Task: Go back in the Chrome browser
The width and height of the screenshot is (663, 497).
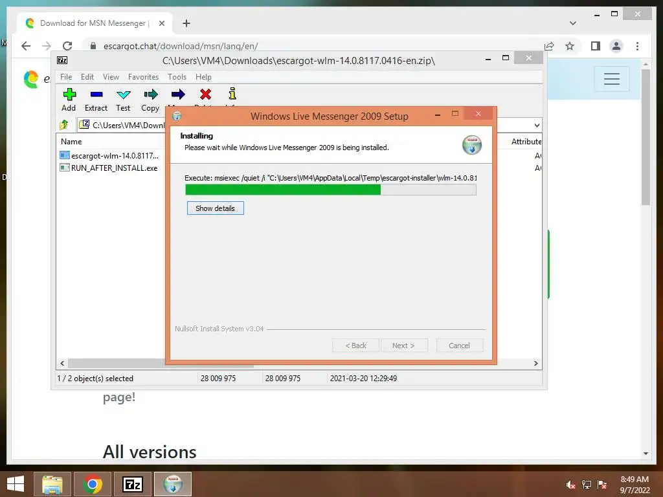Action: (26, 46)
